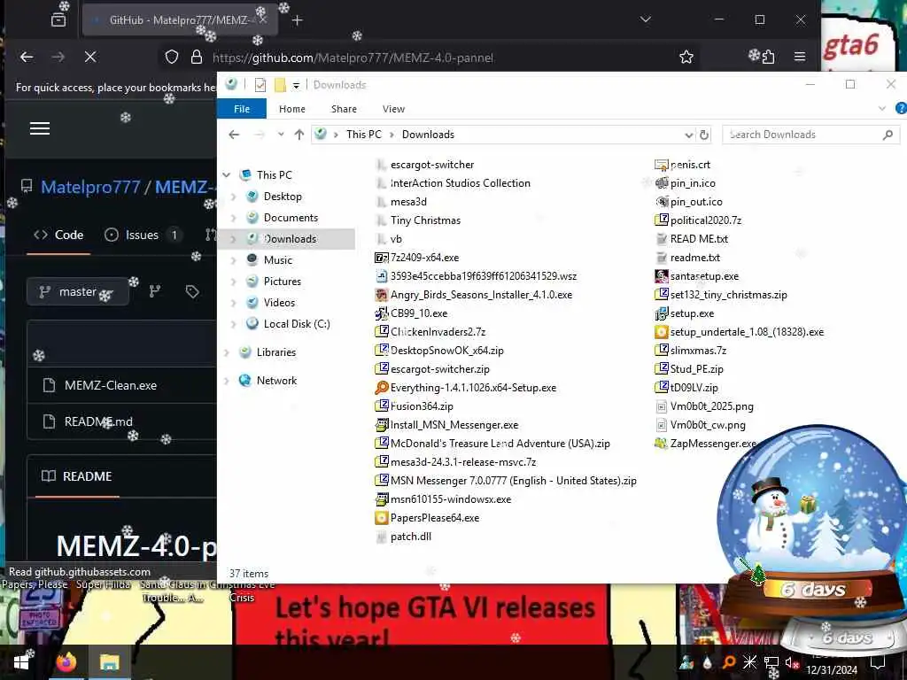Select the README tab on GitHub
The width and height of the screenshot is (907, 680).
[x=77, y=475]
